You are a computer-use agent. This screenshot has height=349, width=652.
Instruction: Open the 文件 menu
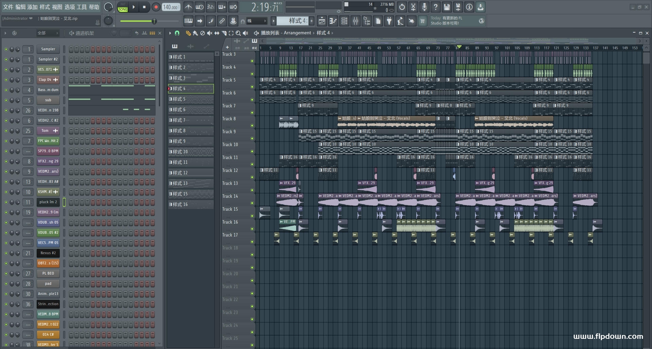coord(8,7)
